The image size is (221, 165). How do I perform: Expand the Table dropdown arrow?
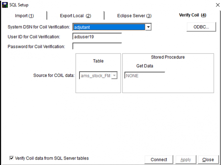114,76
